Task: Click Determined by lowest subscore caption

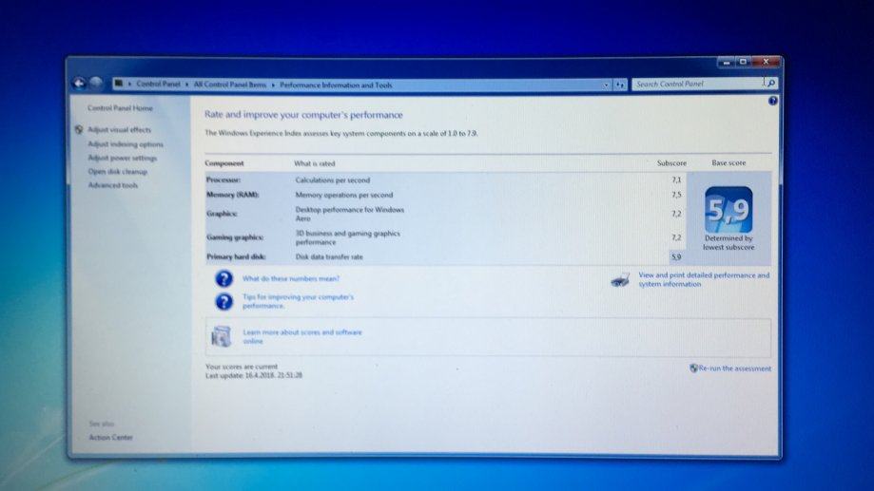Action: click(728, 243)
